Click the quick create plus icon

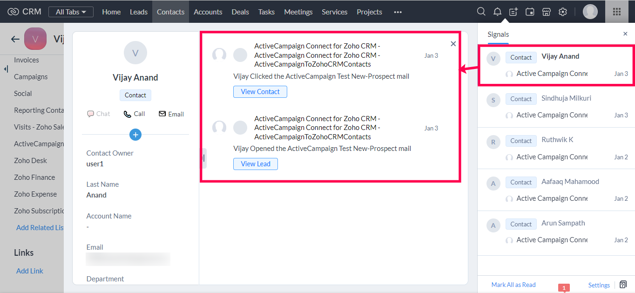tap(513, 12)
